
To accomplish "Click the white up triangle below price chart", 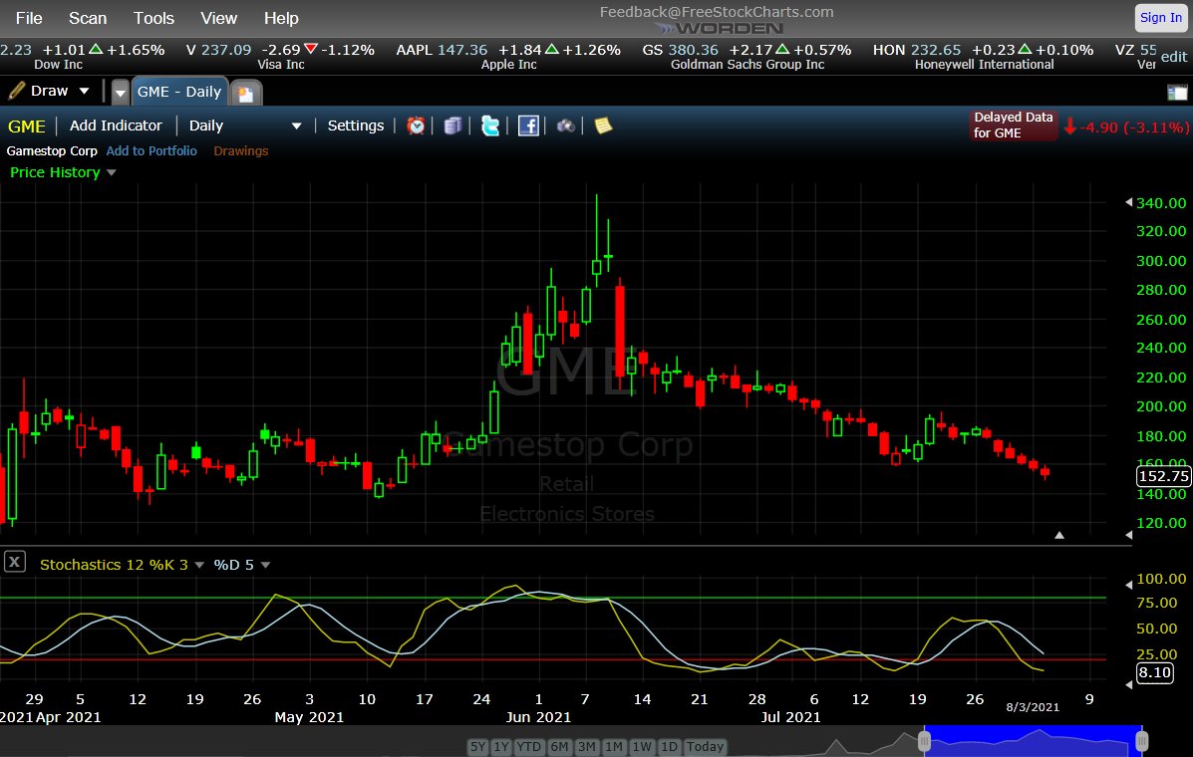I will 1059,535.
